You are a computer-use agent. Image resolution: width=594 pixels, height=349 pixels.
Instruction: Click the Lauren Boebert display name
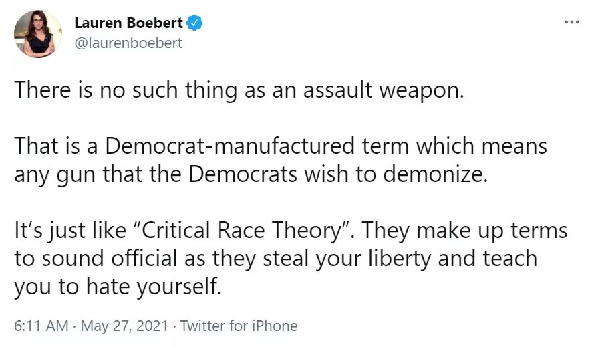[128, 23]
